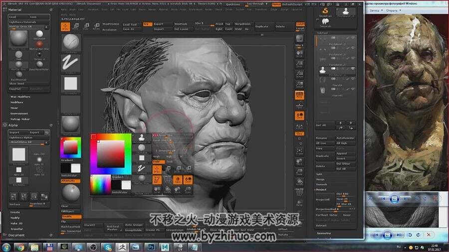
Task: Click the orange Menus button in title bar
Action: 276,4
